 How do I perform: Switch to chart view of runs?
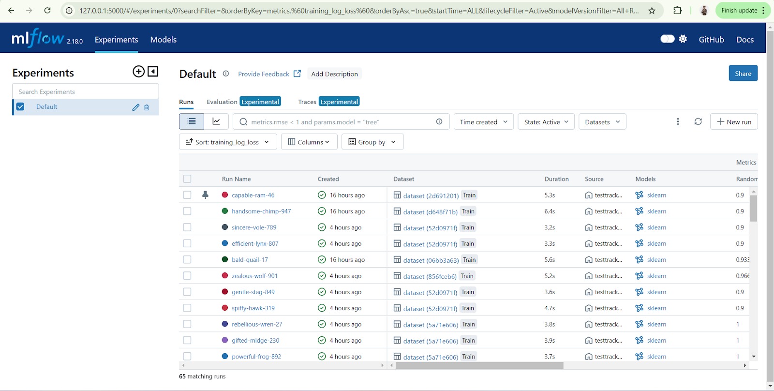click(216, 121)
